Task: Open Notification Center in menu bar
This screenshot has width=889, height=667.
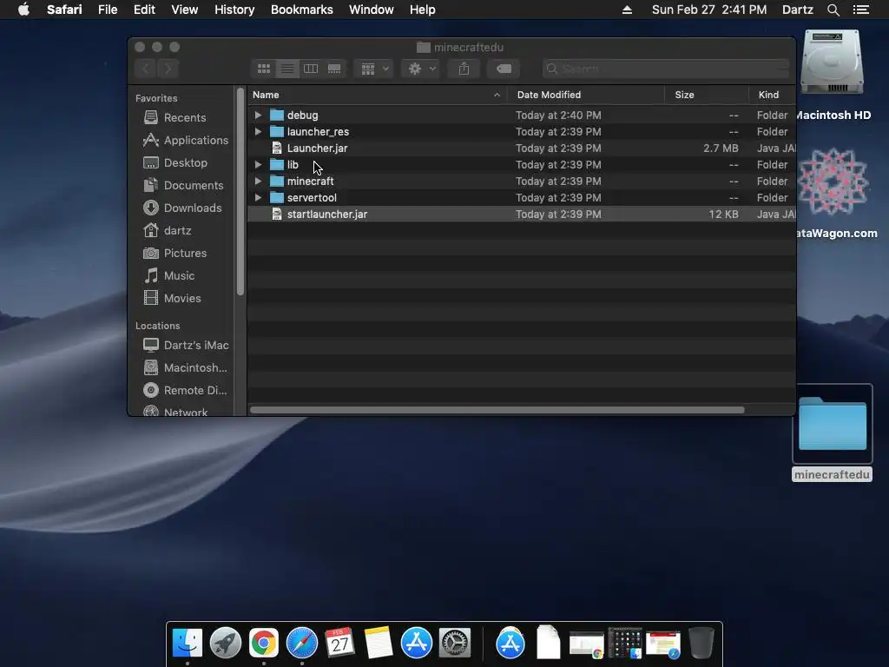Action: [861, 10]
